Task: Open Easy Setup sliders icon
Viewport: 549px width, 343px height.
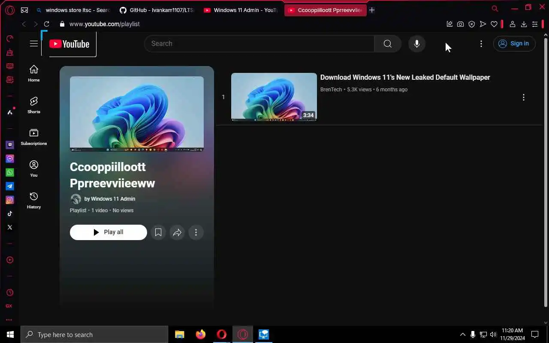Action: click(535, 24)
